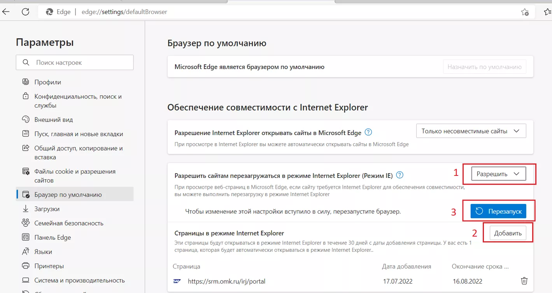The image size is (552, 293).
Task: Select 'Браузер по умолчанию' in the sidebar
Action: point(75,195)
